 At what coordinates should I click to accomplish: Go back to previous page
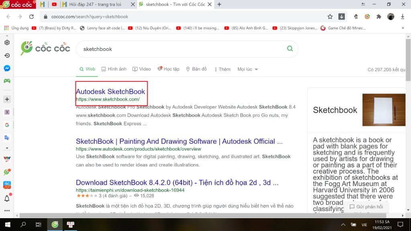(8, 16)
